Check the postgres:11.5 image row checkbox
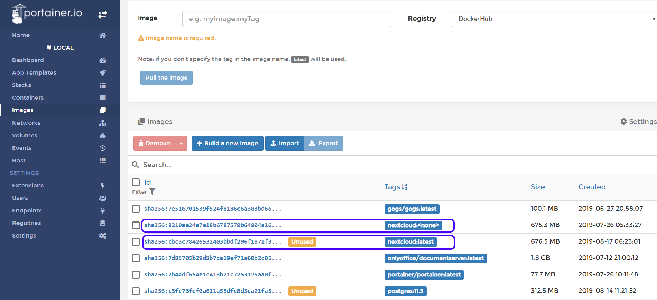Viewport: 657px width, 300px height. pyautogui.click(x=136, y=291)
